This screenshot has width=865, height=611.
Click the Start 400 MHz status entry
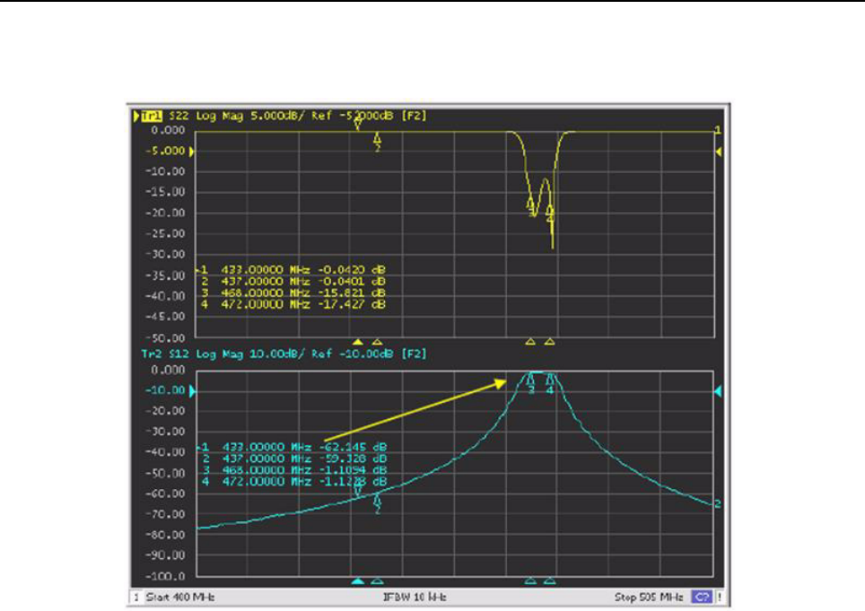pyautogui.click(x=179, y=598)
